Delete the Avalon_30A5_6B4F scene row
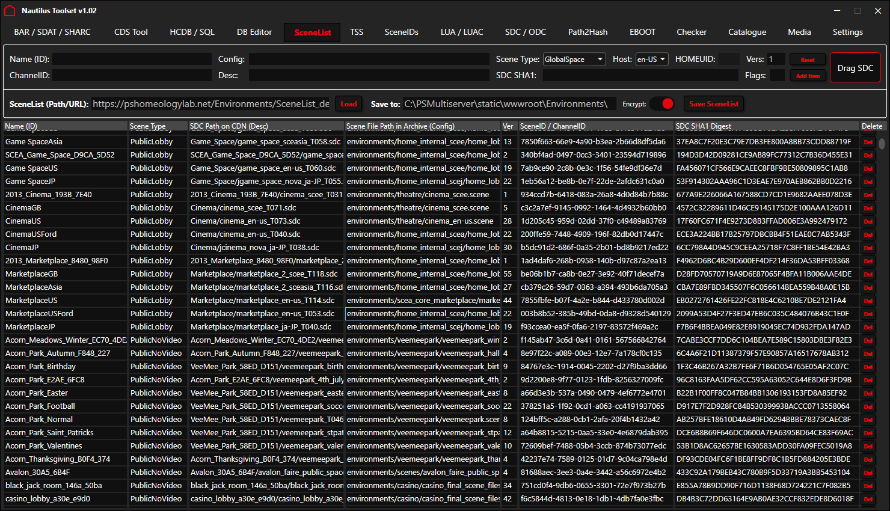The width and height of the screenshot is (890, 511). coord(868,473)
